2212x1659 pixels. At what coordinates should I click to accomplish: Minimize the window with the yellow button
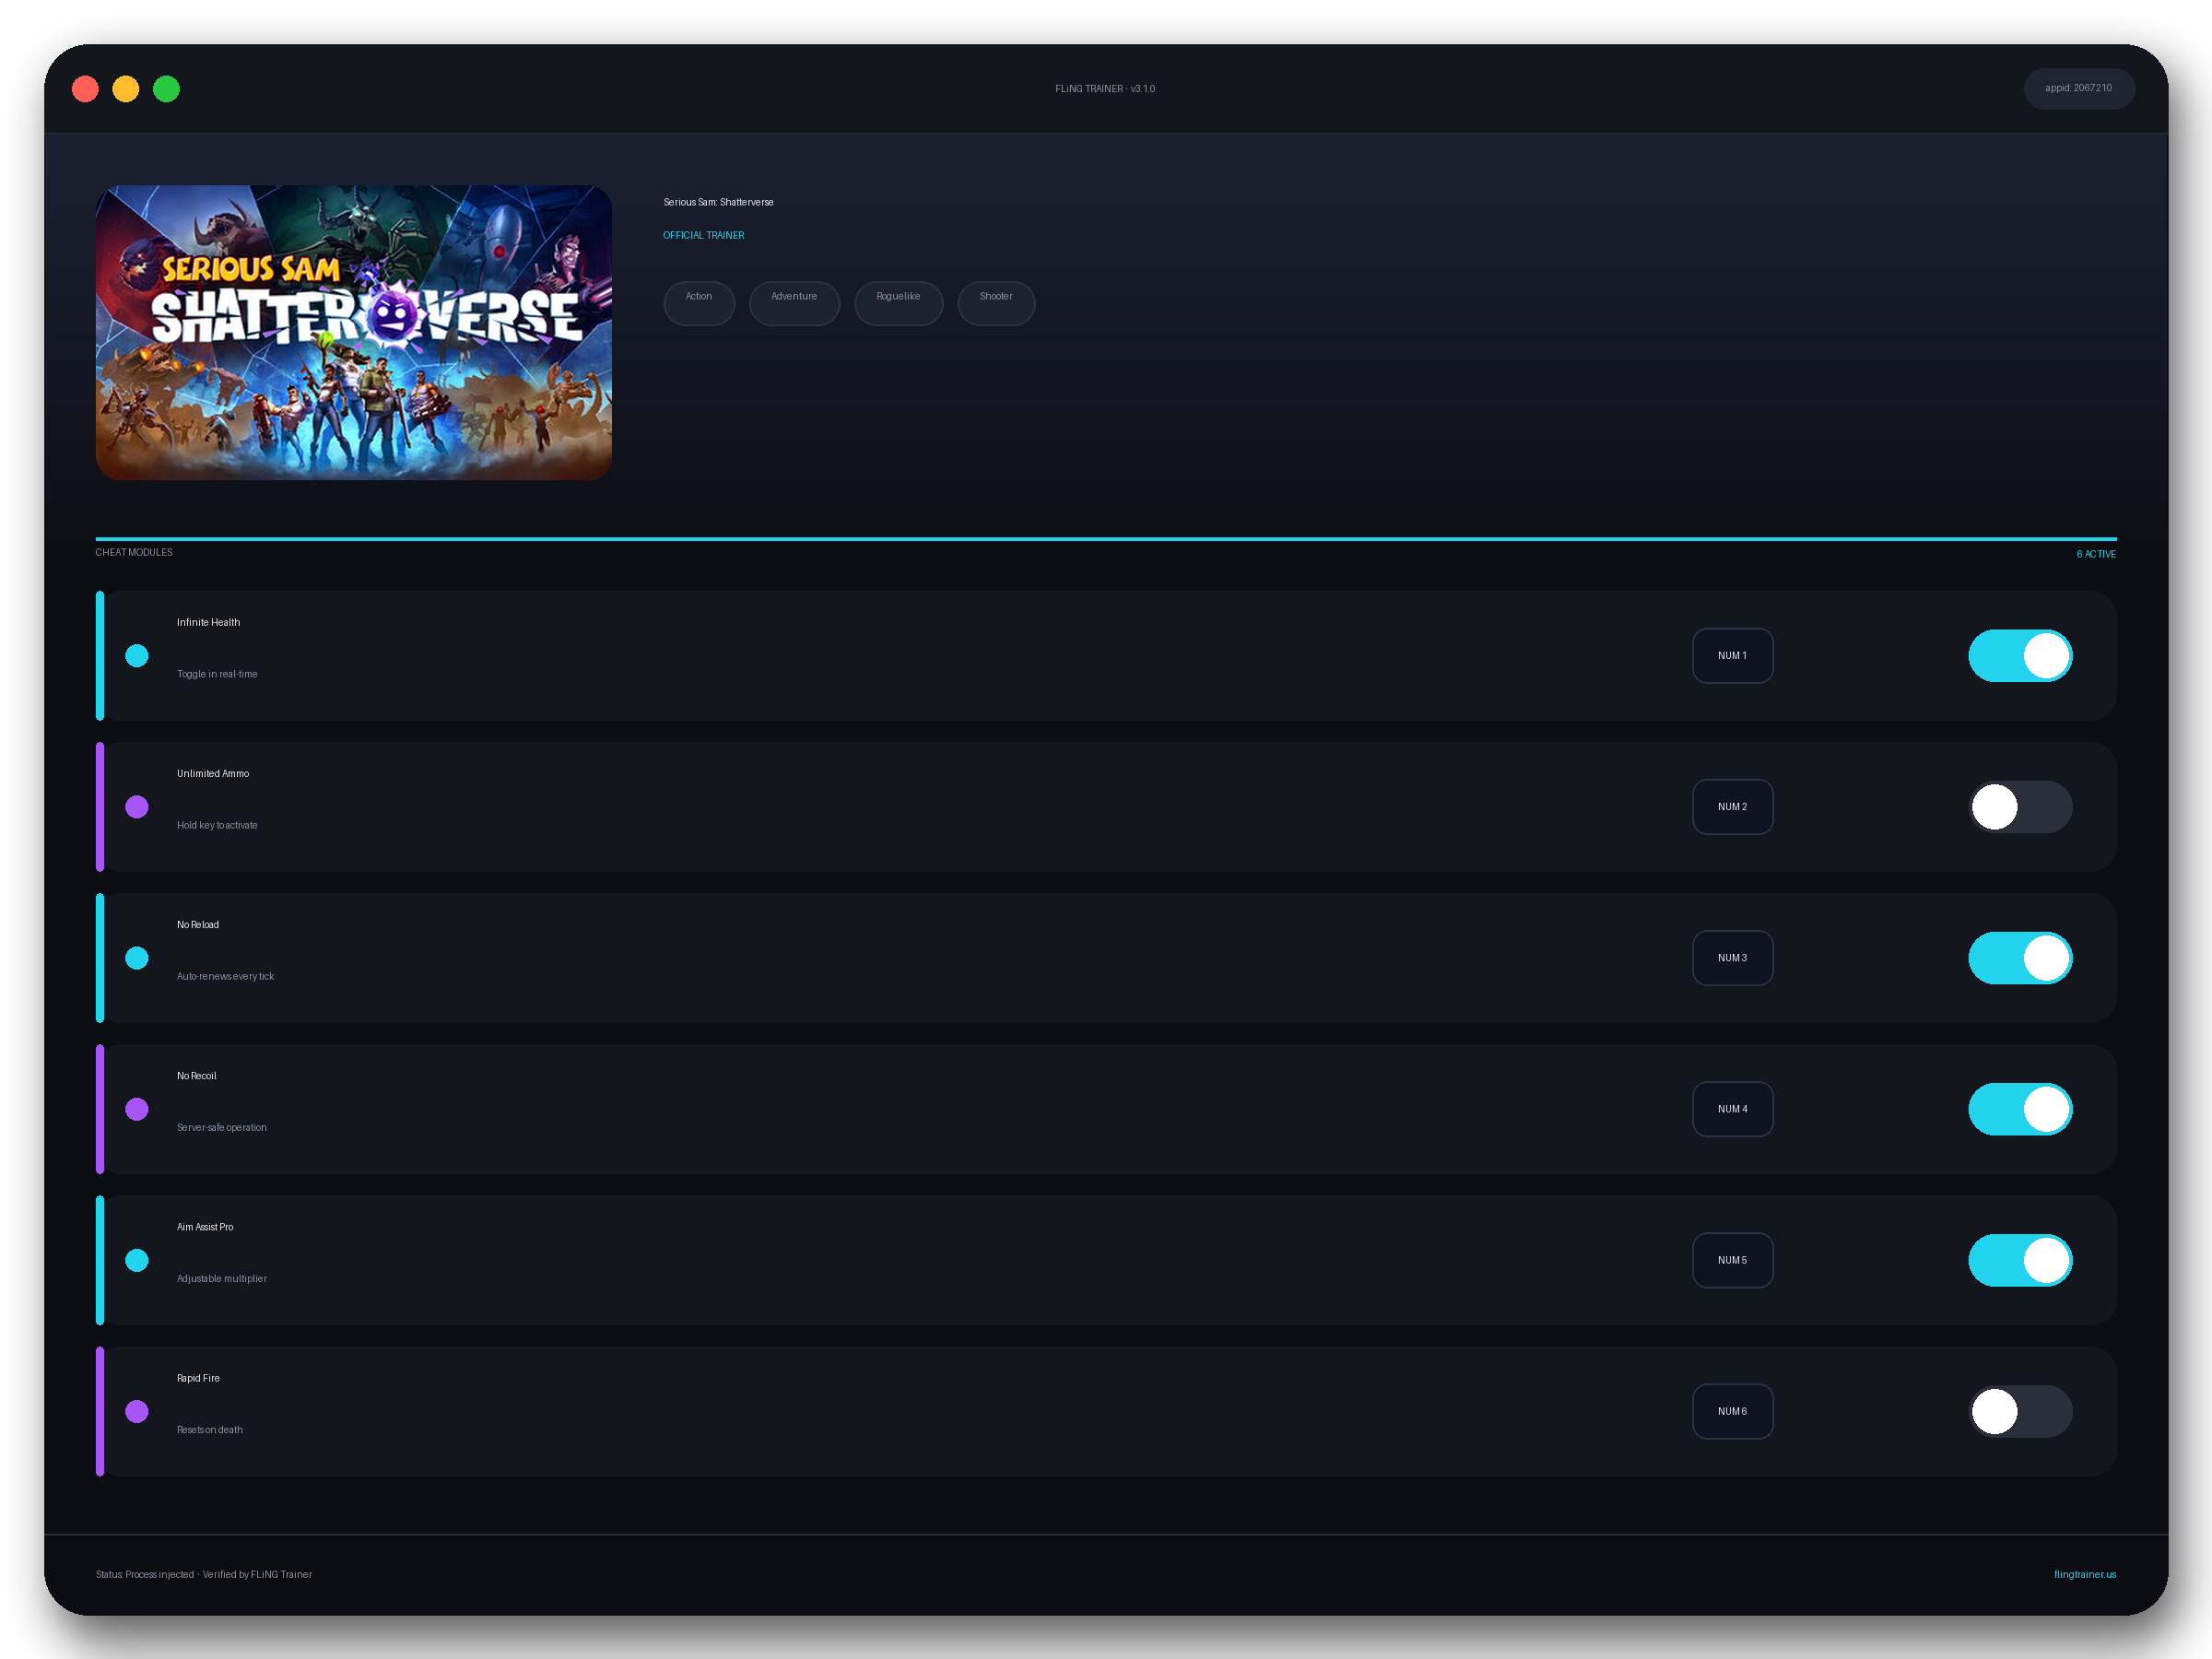click(x=126, y=89)
